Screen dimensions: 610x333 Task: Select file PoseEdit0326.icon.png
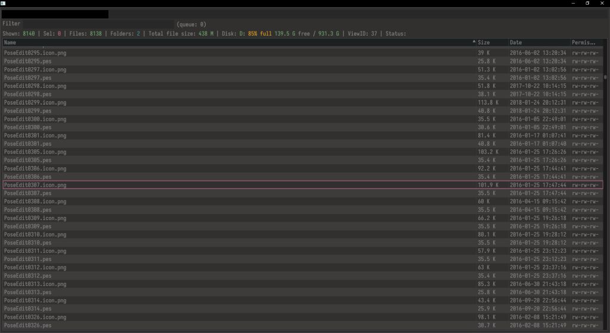pyautogui.click(x=303, y=317)
